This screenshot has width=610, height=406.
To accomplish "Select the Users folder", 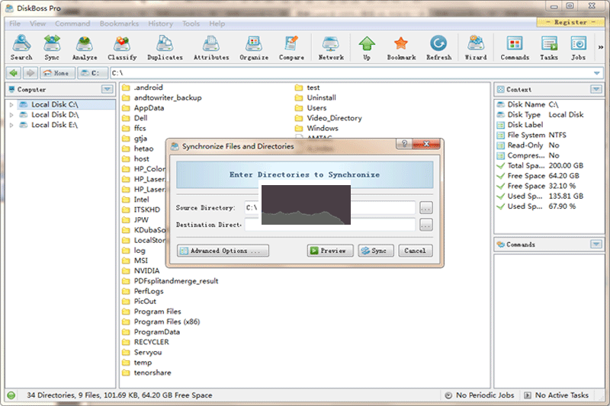I will 310,108.
